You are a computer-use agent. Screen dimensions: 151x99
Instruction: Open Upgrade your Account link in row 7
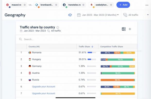(x=44, y=93)
